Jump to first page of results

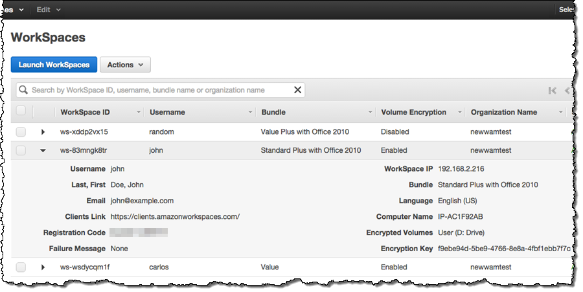552,91
